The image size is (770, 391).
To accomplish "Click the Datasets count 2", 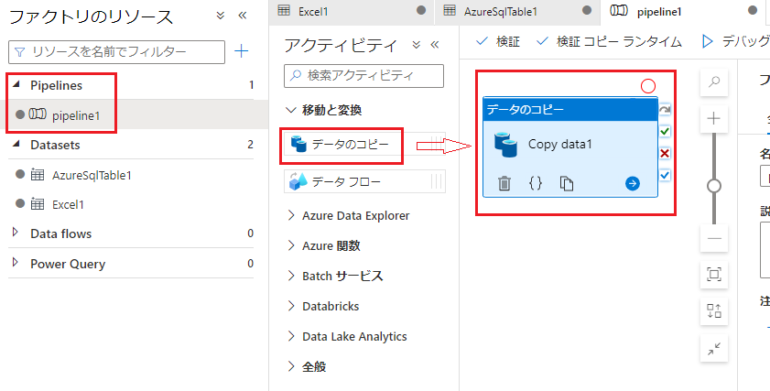I will click(x=251, y=145).
